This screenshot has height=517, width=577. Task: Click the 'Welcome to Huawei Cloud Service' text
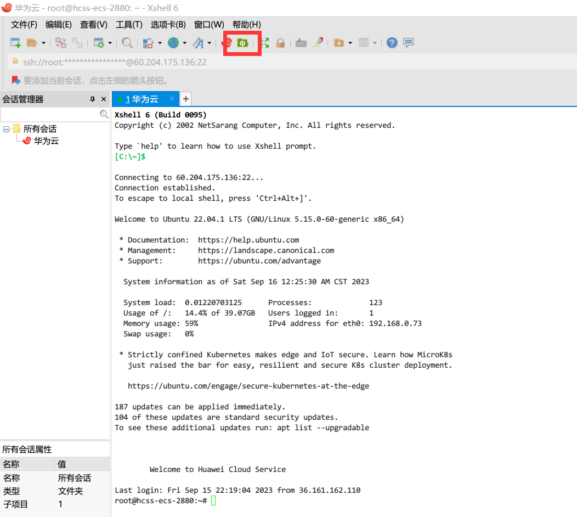pyautogui.click(x=218, y=469)
